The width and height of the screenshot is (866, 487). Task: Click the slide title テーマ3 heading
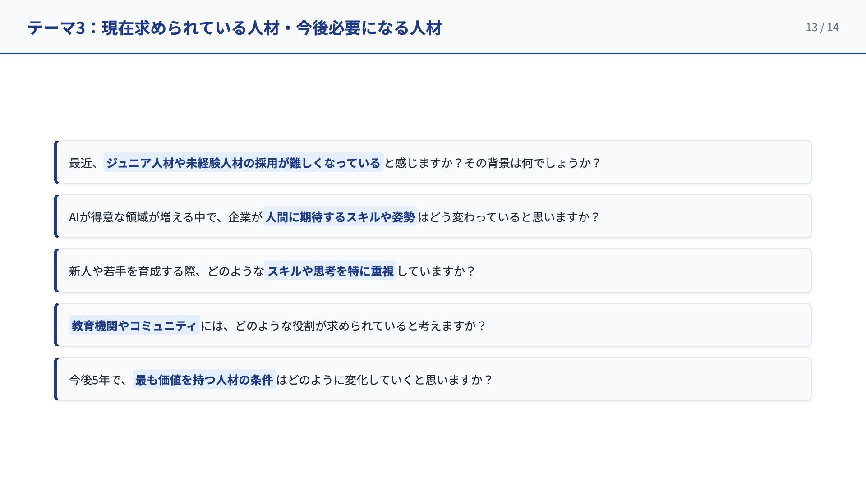(235, 28)
